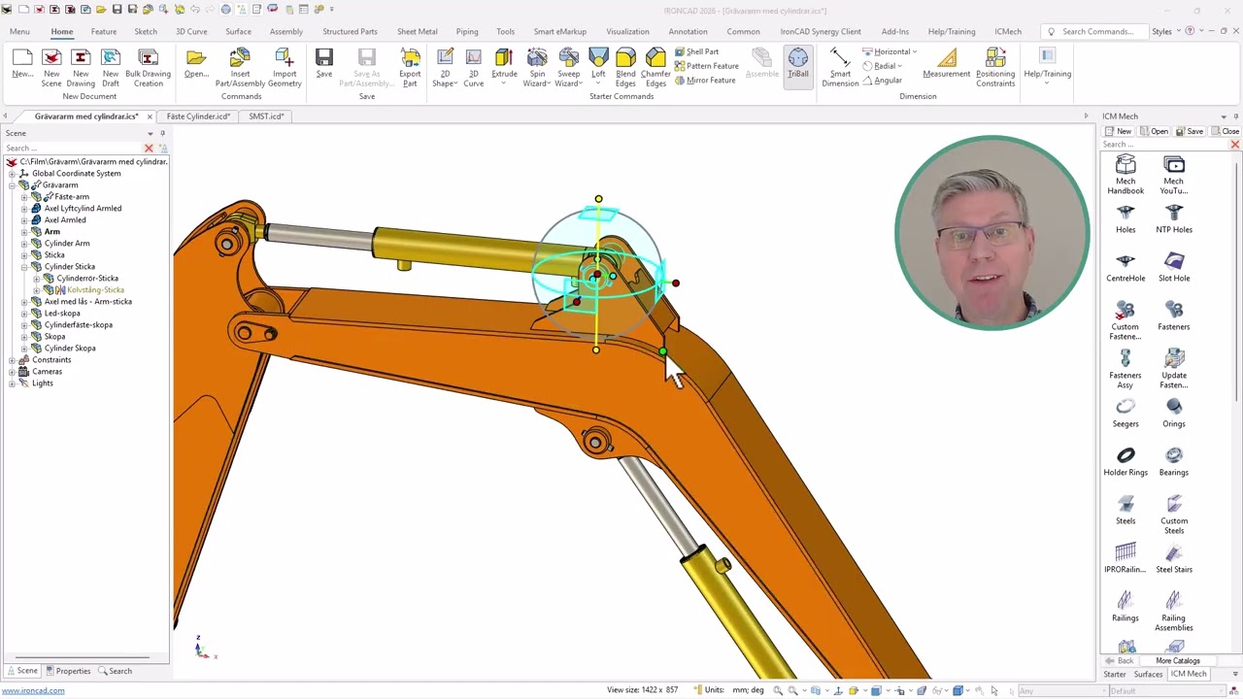Click the Save ribbon icon
The image size is (1243, 699).
324,64
